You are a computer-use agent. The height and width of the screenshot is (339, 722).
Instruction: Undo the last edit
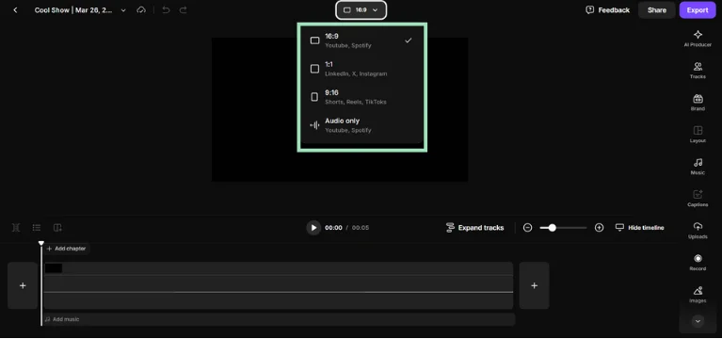[166, 10]
